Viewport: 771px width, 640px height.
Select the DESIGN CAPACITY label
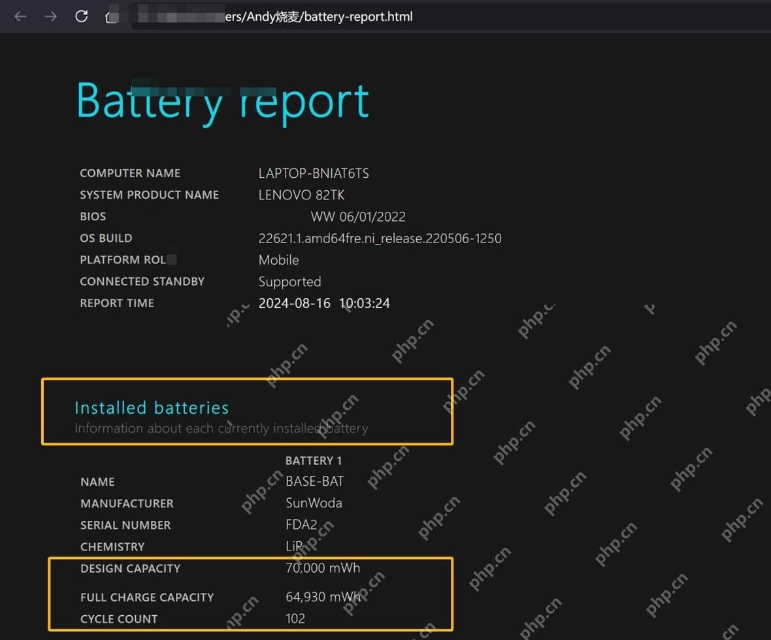pyautogui.click(x=130, y=569)
